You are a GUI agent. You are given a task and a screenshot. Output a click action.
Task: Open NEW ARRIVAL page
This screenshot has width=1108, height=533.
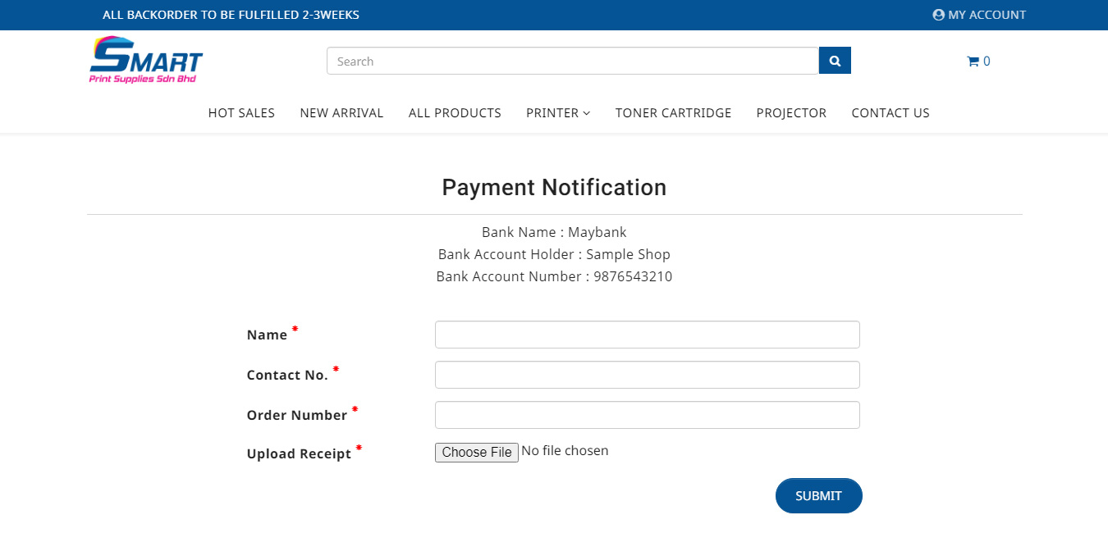pos(341,113)
